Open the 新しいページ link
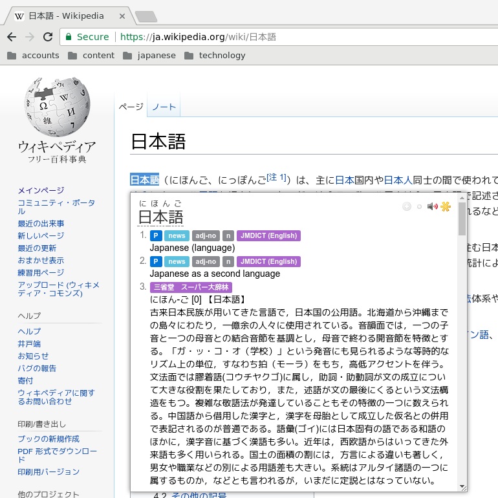This screenshot has height=498, width=498. point(41,235)
